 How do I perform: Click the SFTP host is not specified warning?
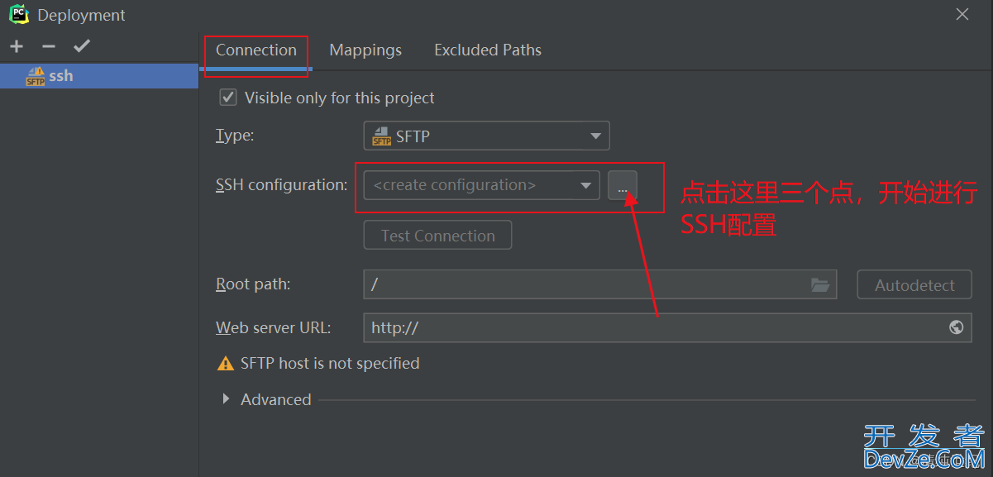pyautogui.click(x=318, y=363)
